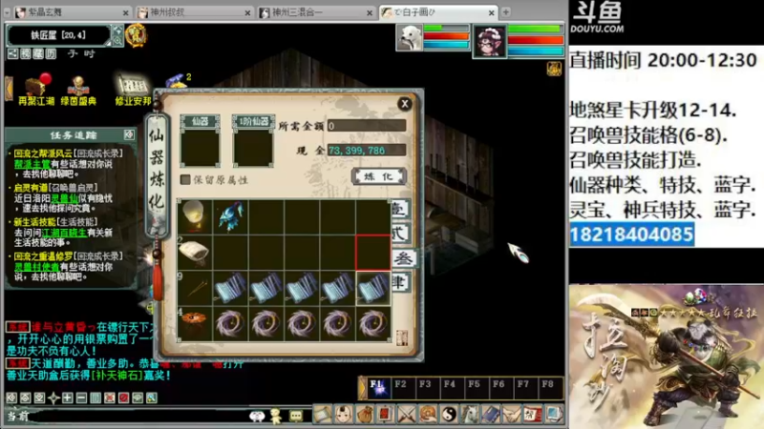Select the blue feathered armor item
This screenshot has height=429, width=764.
click(x=230, y=216)
